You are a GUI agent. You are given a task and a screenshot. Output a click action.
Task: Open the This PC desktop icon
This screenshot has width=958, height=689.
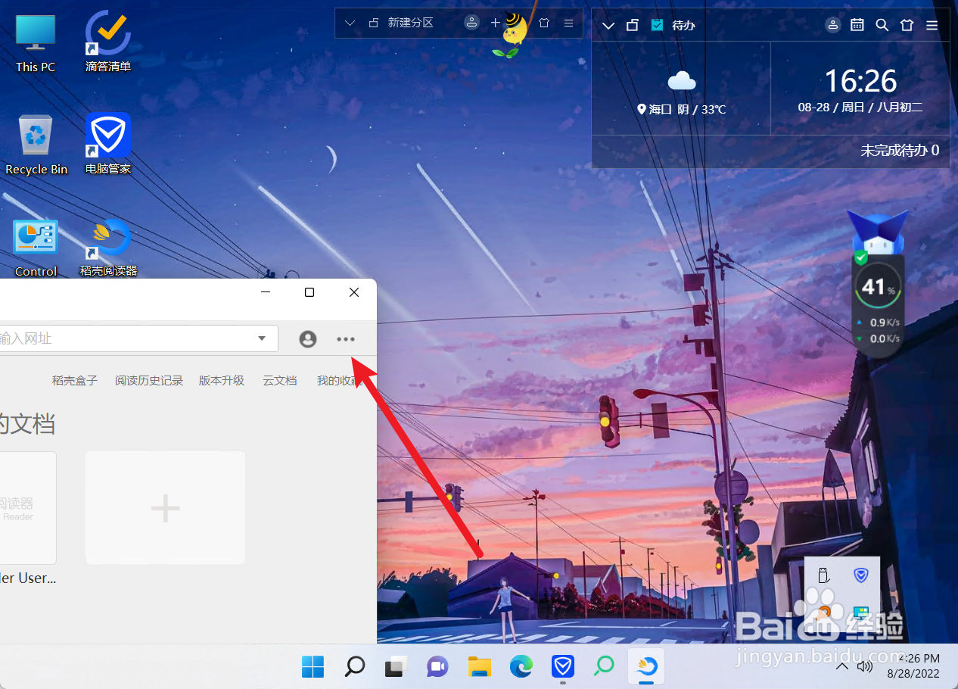(36, 42)
